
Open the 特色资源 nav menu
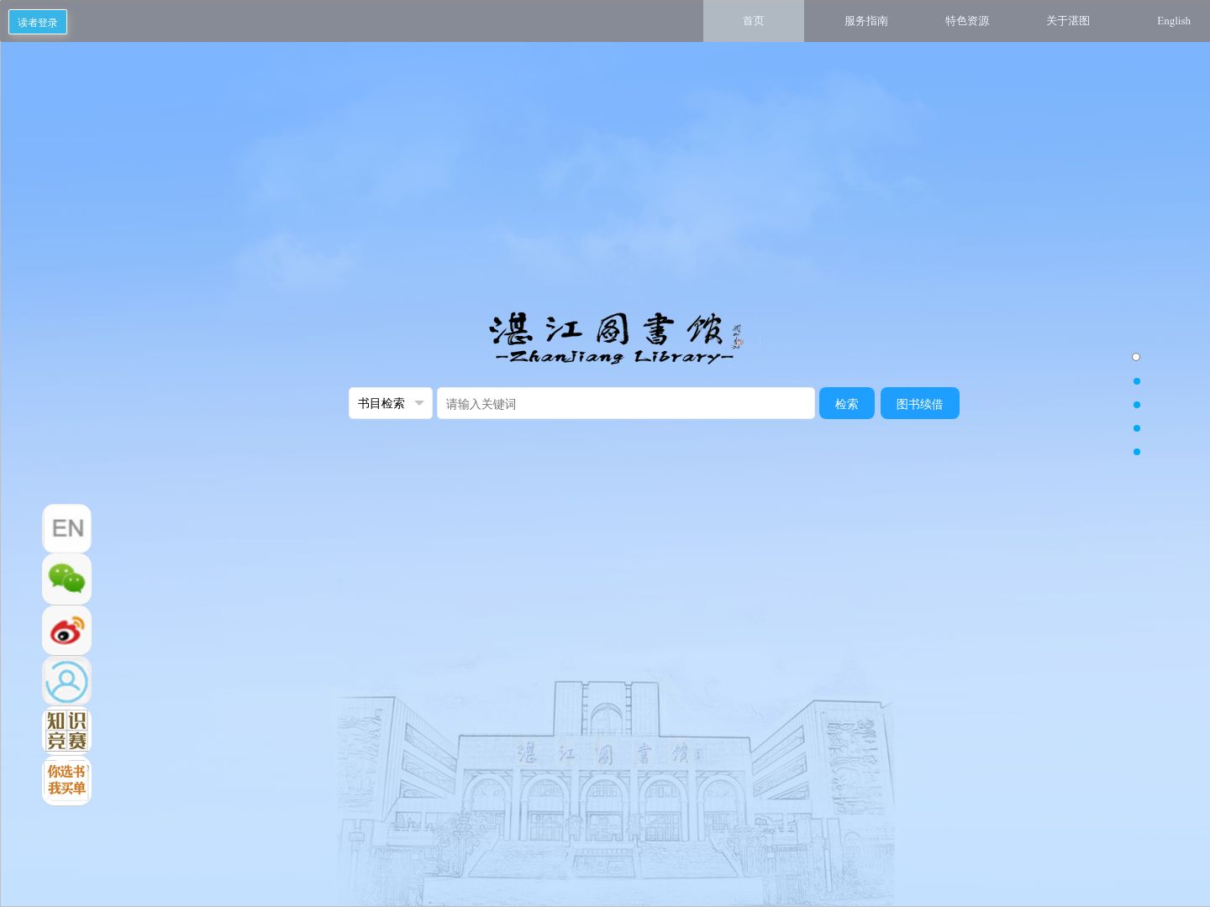[x=967, y=21]
